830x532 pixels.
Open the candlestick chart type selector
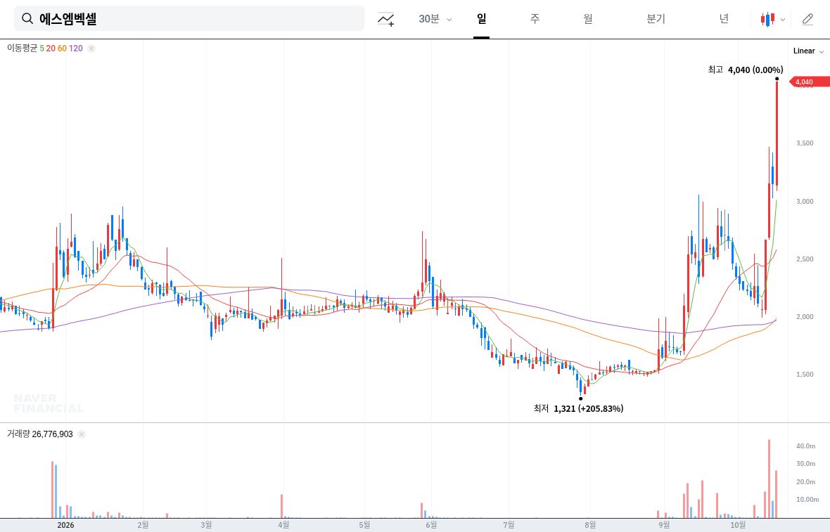[x=773, y=20]
